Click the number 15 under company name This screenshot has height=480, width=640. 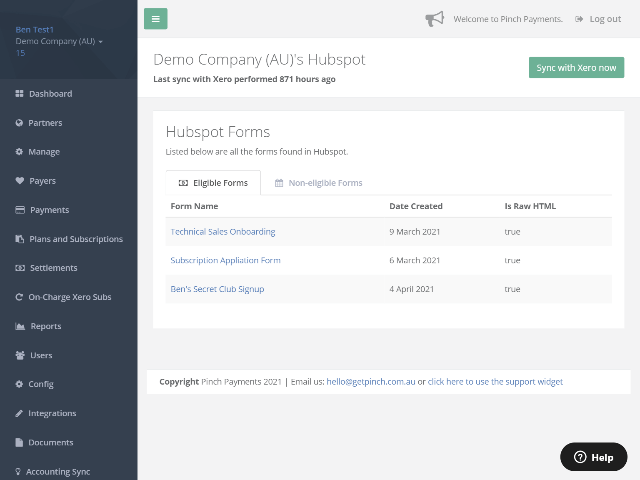[x=20, y=53]
